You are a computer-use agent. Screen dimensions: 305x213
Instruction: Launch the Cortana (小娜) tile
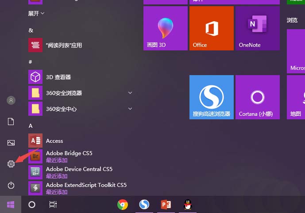258,97
